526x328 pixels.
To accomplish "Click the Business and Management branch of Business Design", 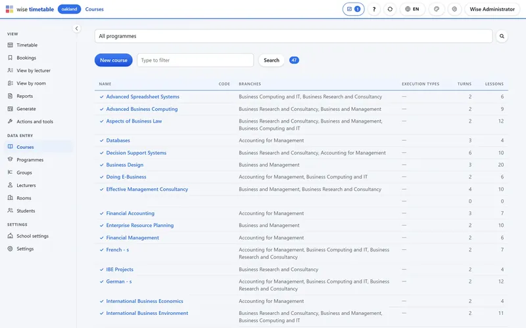I will [269, 165].
